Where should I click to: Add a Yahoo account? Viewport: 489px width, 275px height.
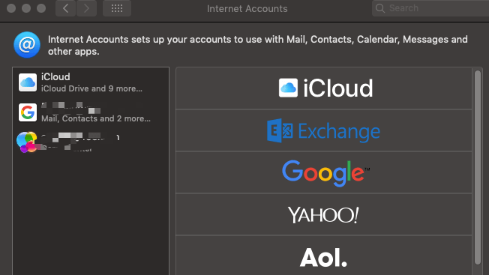pos(324,214)
